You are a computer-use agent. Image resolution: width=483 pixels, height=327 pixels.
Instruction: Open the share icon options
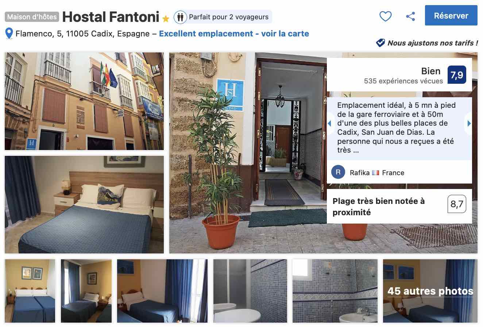[410, 16]
